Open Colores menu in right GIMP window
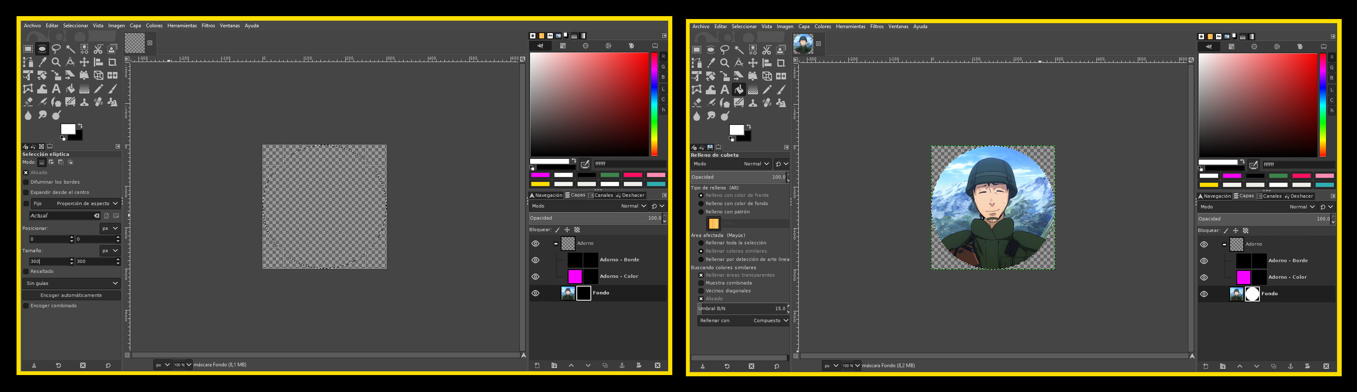Screen dimensions: 1357x392 pyautogui.click(x=822, y=26)
